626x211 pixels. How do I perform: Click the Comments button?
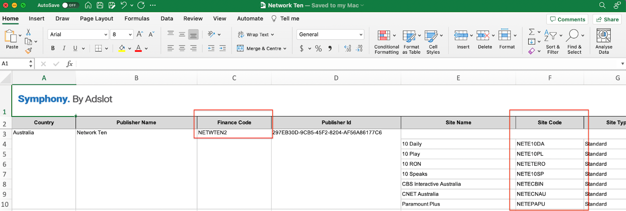(568, 19)
